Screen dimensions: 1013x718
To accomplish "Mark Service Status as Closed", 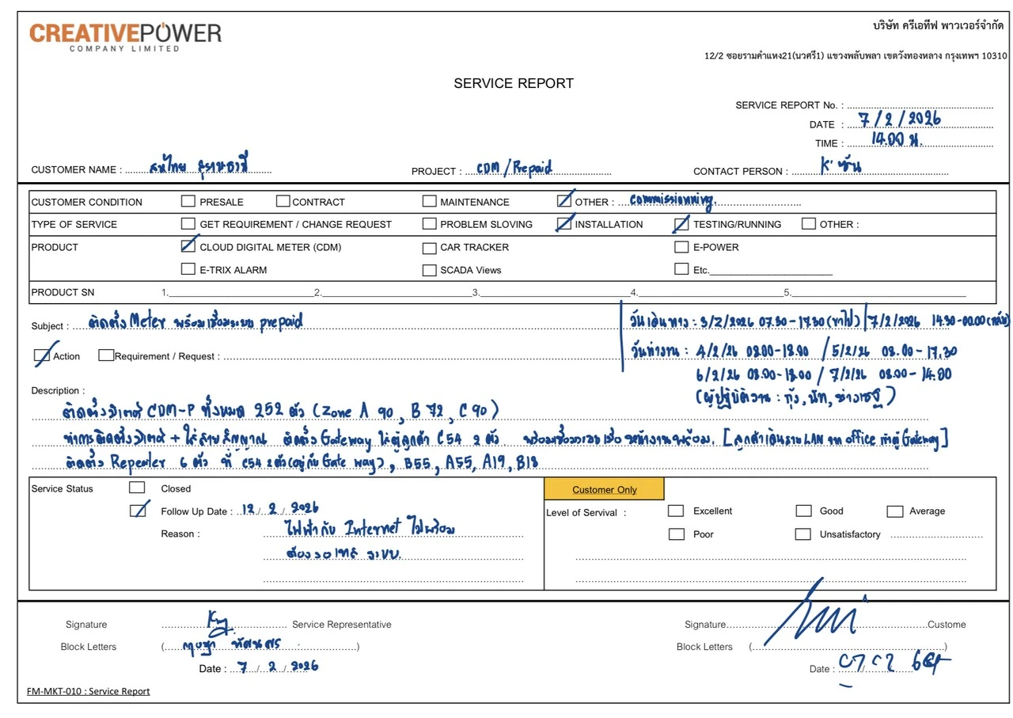I will (x=137, y=488).
